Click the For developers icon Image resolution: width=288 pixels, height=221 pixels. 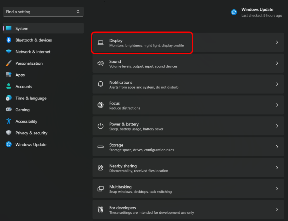(x=101, y=209)
